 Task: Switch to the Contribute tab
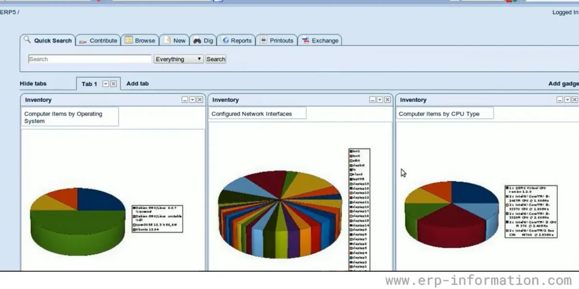[97, 40]
